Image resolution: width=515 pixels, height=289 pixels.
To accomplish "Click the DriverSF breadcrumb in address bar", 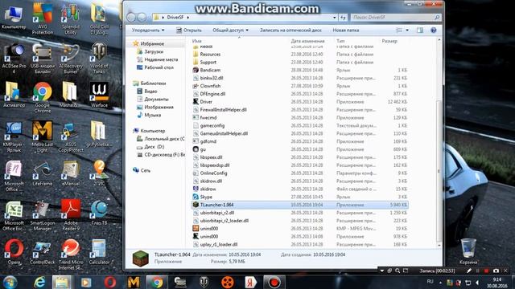I will (175, 18).
